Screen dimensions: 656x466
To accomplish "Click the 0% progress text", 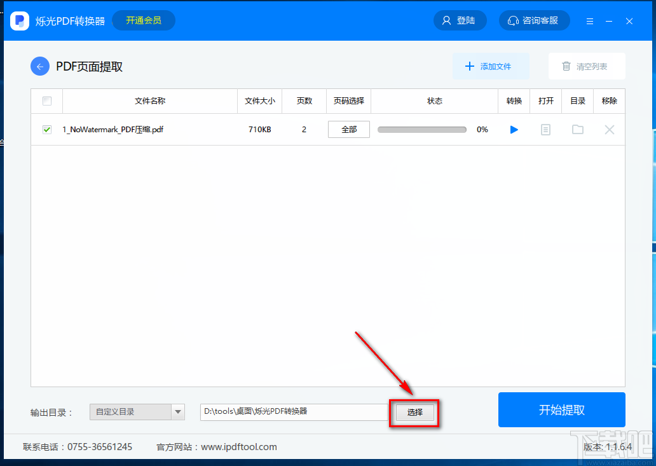I will (482, 130).
